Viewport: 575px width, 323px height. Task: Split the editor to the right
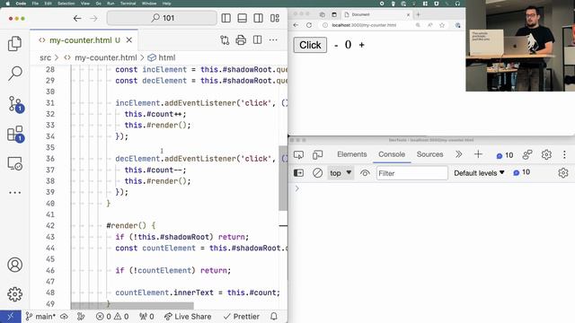click(258, 39)
